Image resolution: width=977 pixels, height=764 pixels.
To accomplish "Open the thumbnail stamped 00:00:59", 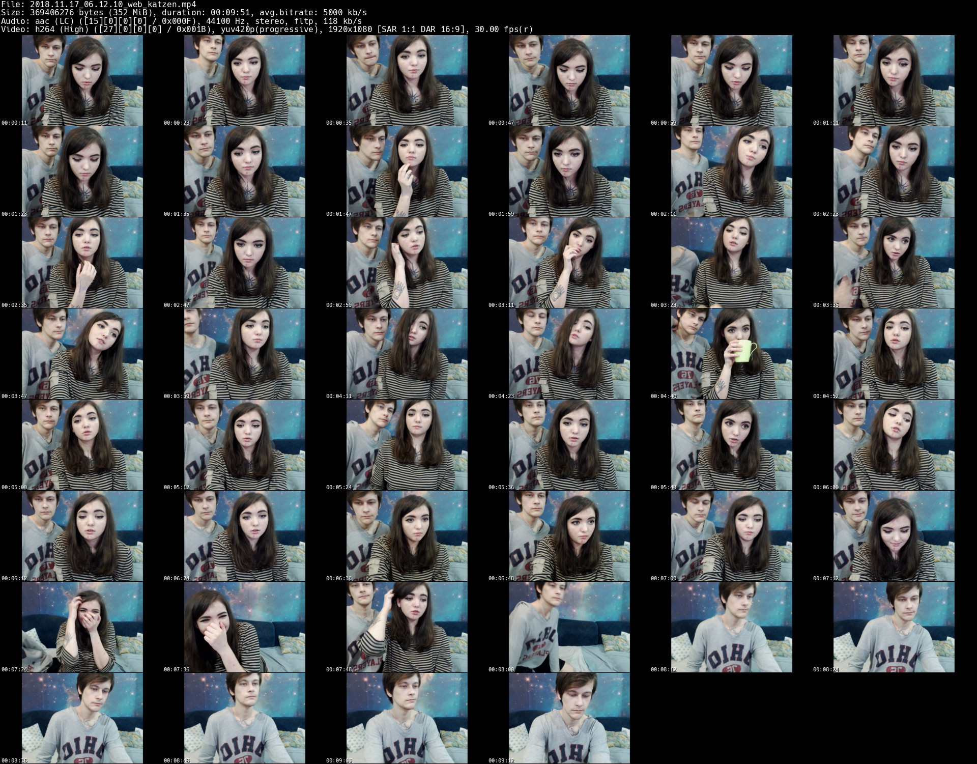I will click(x=731, y=80).
